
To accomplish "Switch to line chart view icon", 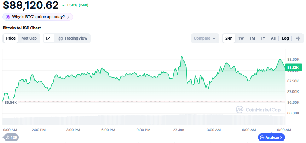I will click(x=49, y=38).
